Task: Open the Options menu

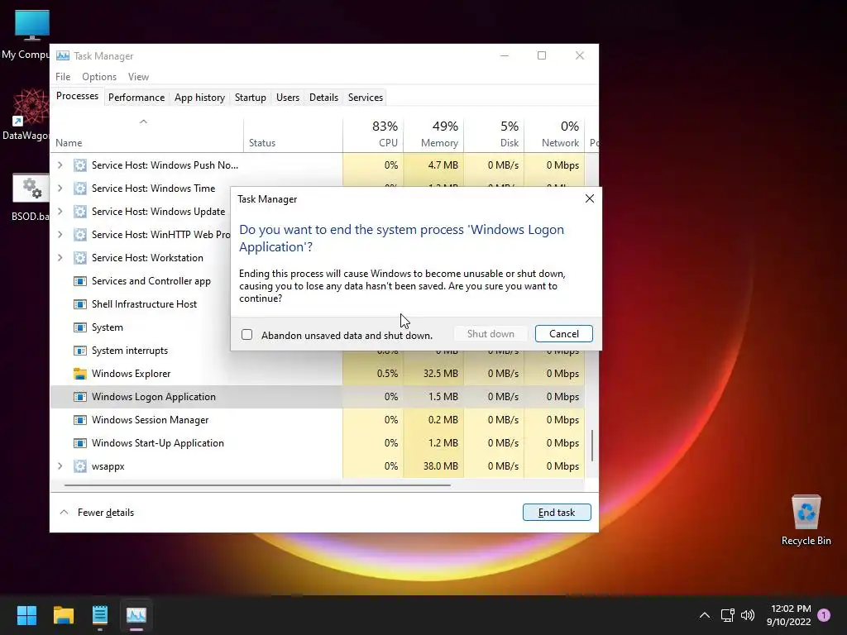Action: pyautogui.click(x=99, y=77)
